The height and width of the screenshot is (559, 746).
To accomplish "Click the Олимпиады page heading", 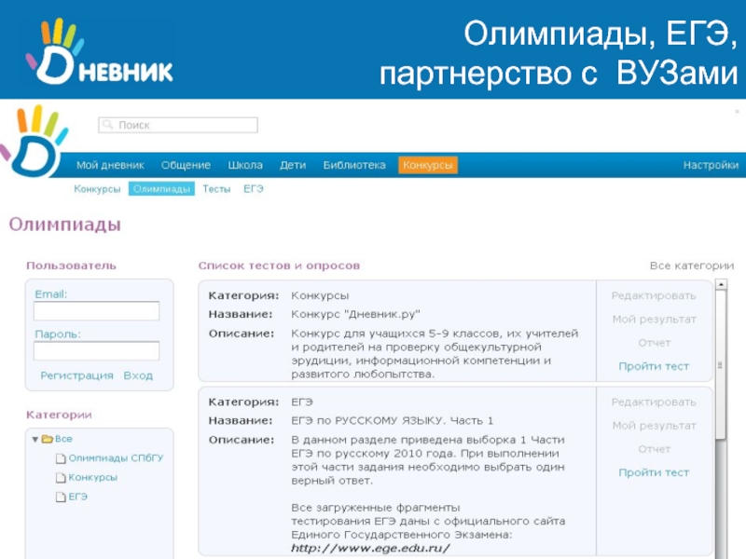I will [x=64, y=224].
